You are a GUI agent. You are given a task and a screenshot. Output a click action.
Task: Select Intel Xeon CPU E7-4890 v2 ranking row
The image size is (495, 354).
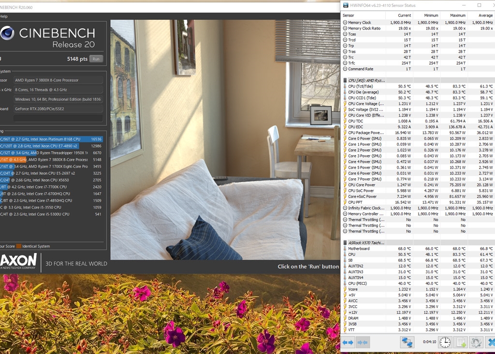pyautogui.click(x=51, y=146)
